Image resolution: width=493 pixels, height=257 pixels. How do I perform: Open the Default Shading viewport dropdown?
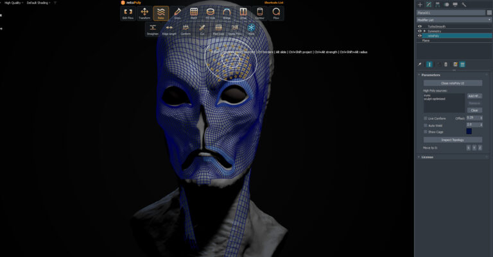[x=39, y=3]
